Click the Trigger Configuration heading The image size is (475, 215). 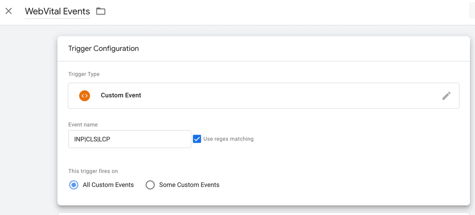pos(103,49)
